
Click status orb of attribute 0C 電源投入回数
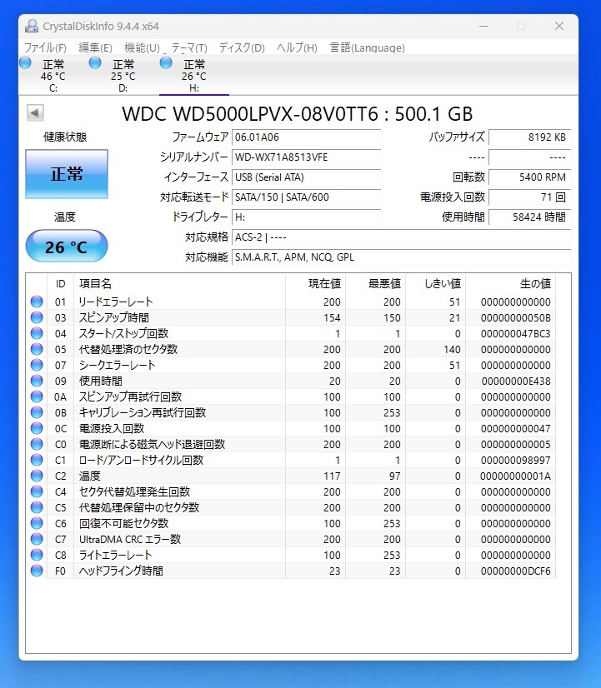37,428
